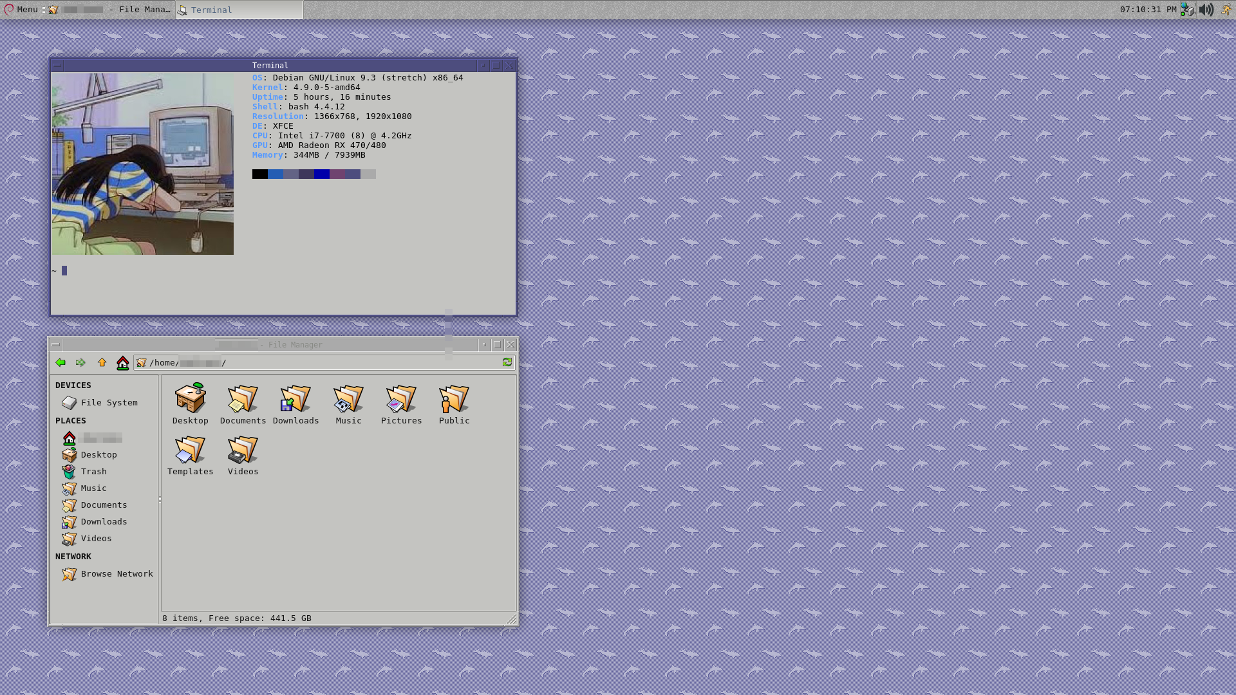The image size is (1236, 695).
Task: Go back in File Manager
Action: tap(61, 363)
